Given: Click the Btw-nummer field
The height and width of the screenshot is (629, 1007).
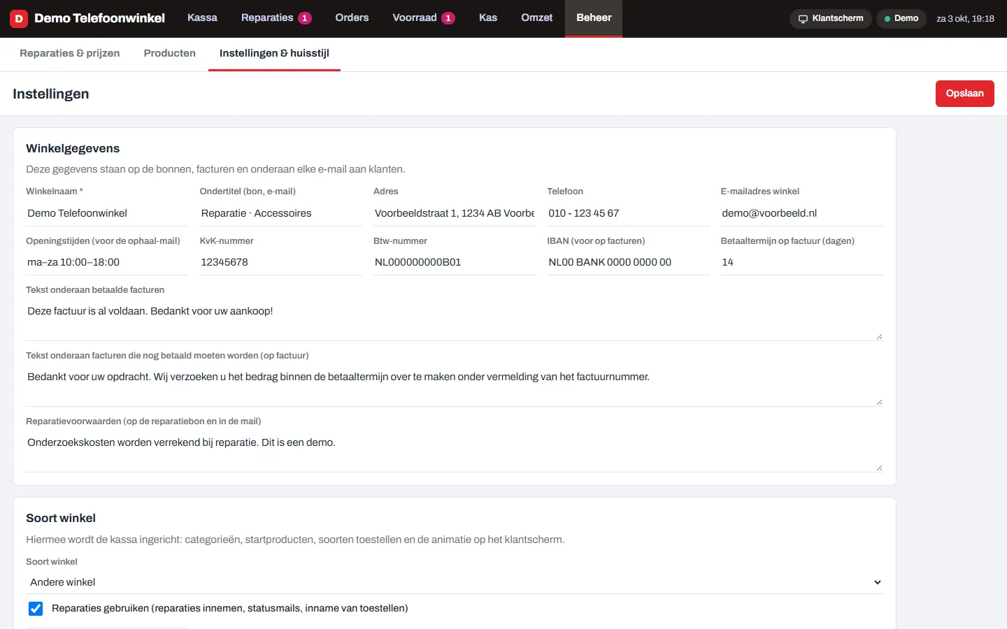Looking at the screenshot, I should (x=455, y=263).
